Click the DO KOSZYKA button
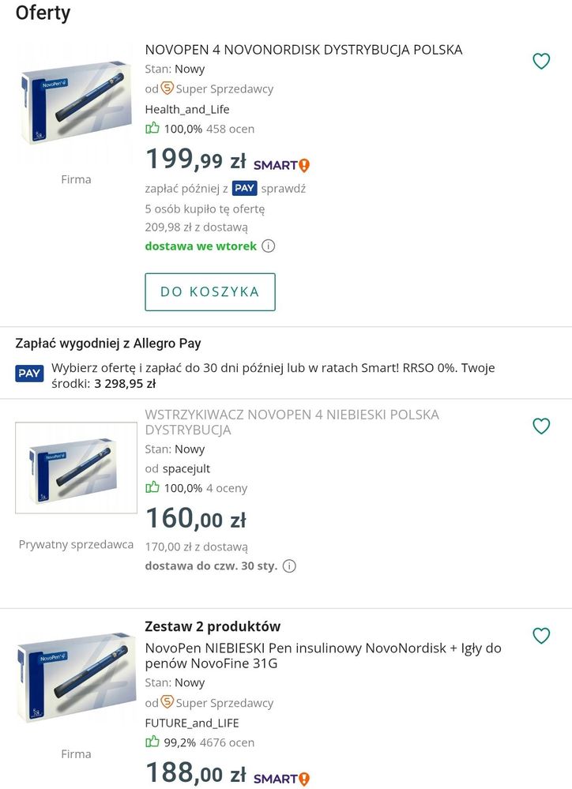The width and height of the screenshot is (572, 789). click(x=210, y=291)
